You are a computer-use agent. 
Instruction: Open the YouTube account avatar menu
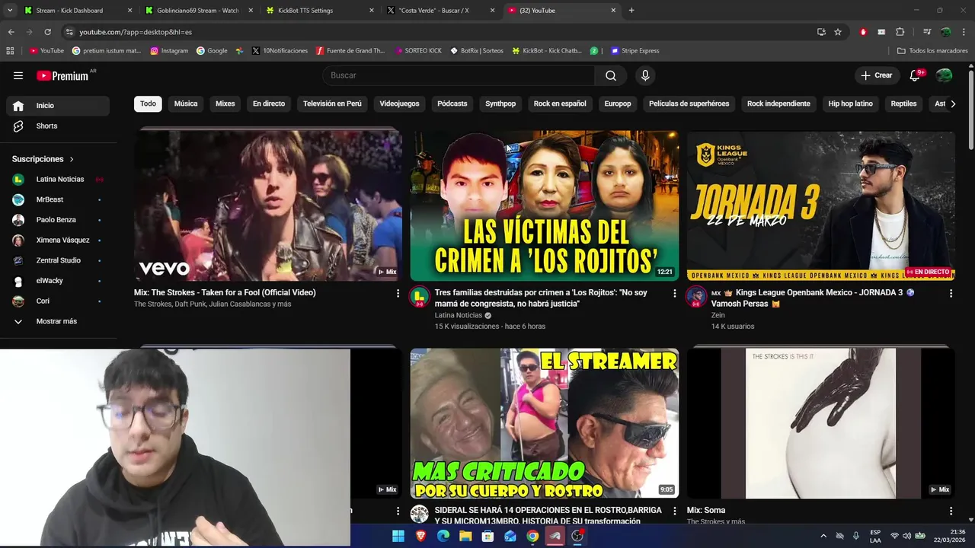[944, 75]
